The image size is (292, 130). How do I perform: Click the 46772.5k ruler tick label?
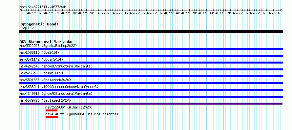(x=189, y=13)
